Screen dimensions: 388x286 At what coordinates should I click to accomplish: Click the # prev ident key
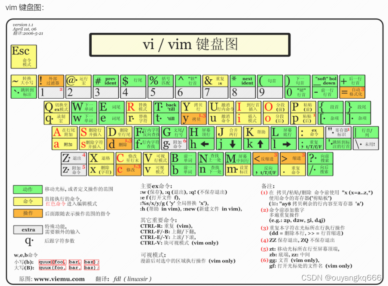(x=106, y=81)
